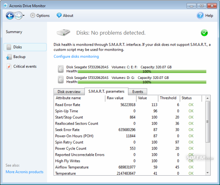Sort by Attribute name column header
This screenshot has height=185, width=220.
(79, 98)
